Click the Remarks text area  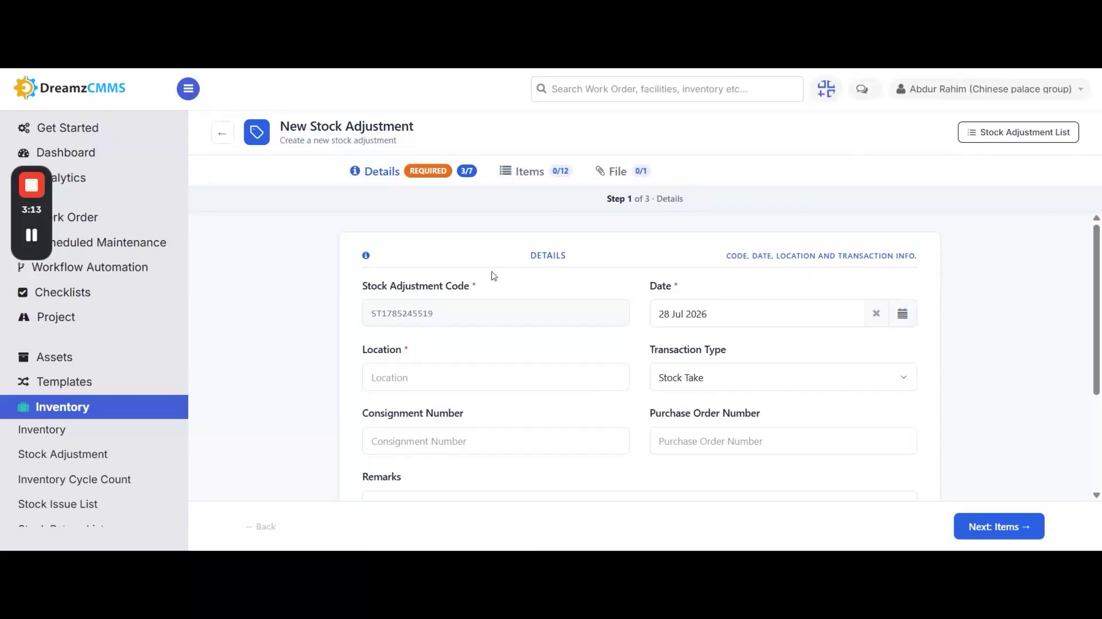640,496
